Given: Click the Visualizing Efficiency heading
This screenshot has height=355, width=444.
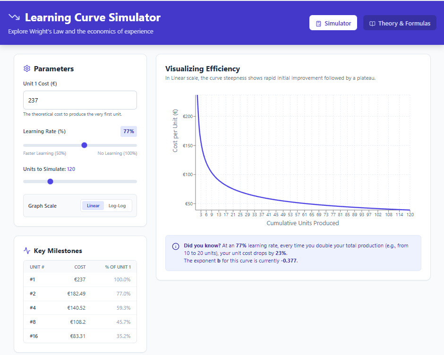Looking at the screenshot, I should (x=203, y=69).
